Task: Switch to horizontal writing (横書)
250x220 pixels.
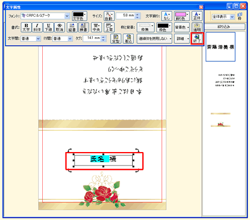Action: click(83, 27)
